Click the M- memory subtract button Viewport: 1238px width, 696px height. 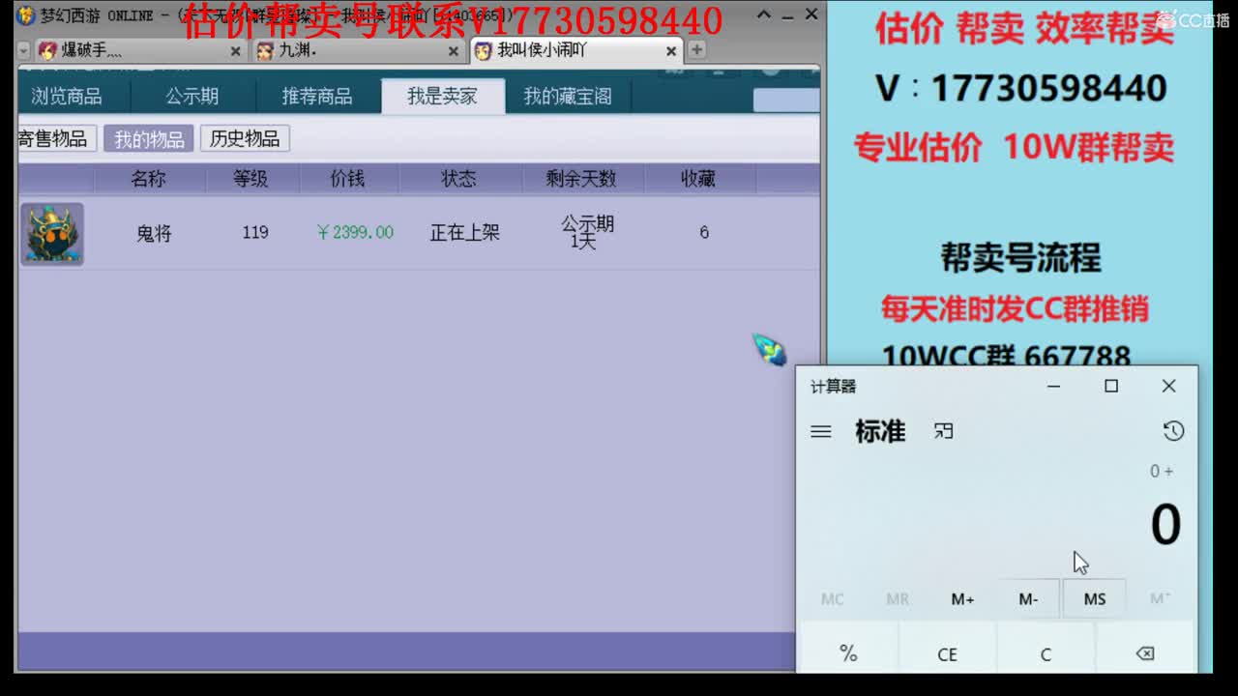click(x=1028, y=599)
